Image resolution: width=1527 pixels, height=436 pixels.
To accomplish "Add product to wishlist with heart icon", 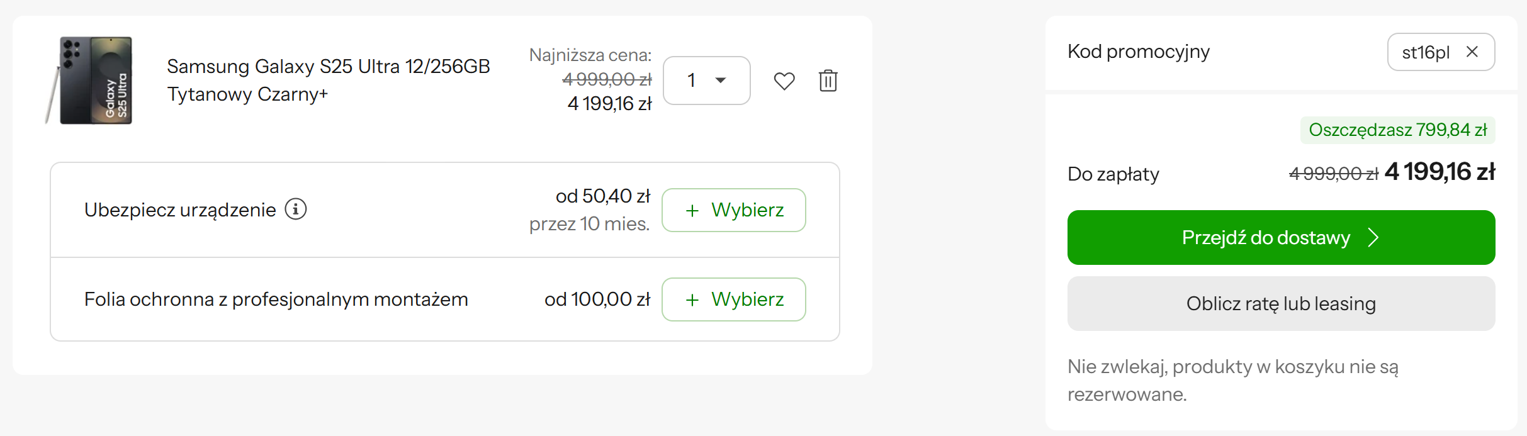I will click(x=784, y=81).
